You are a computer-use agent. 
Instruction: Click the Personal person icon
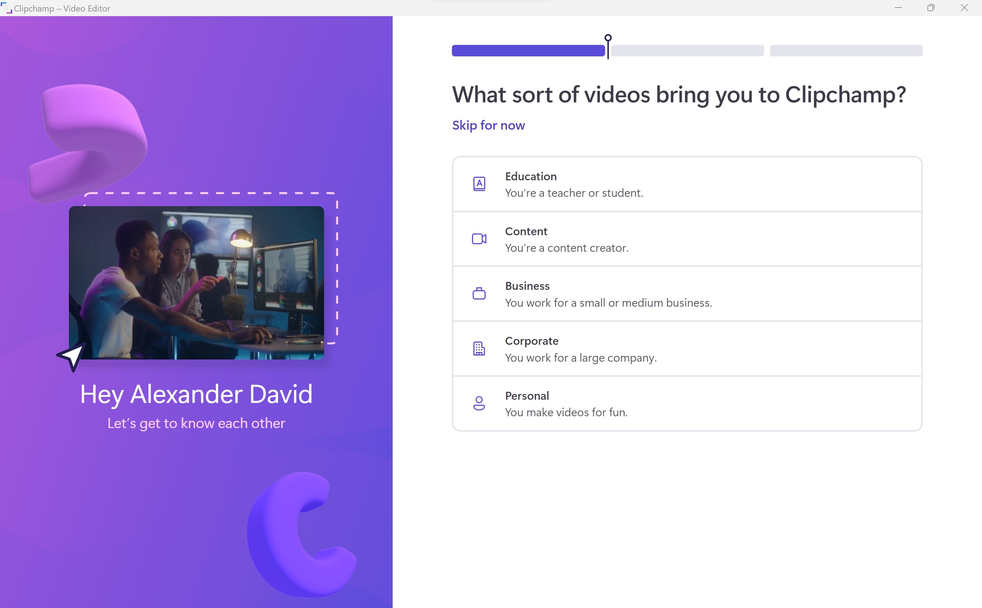pyautogui.click(x=479, y=403)
